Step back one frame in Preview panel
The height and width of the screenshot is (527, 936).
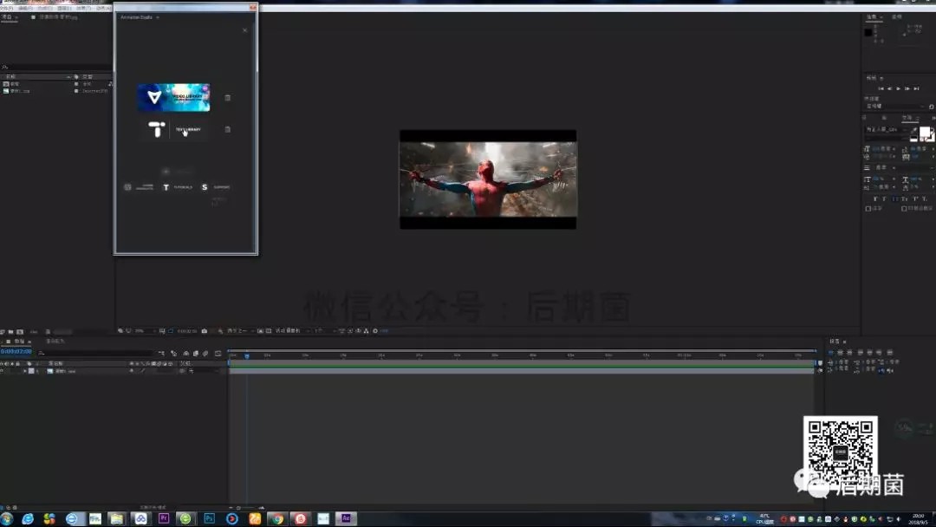coord(889,88)
